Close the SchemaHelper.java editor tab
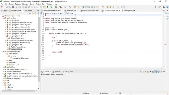Image resolution: width=169 pixels, height=95 pixels. (119, 11)
